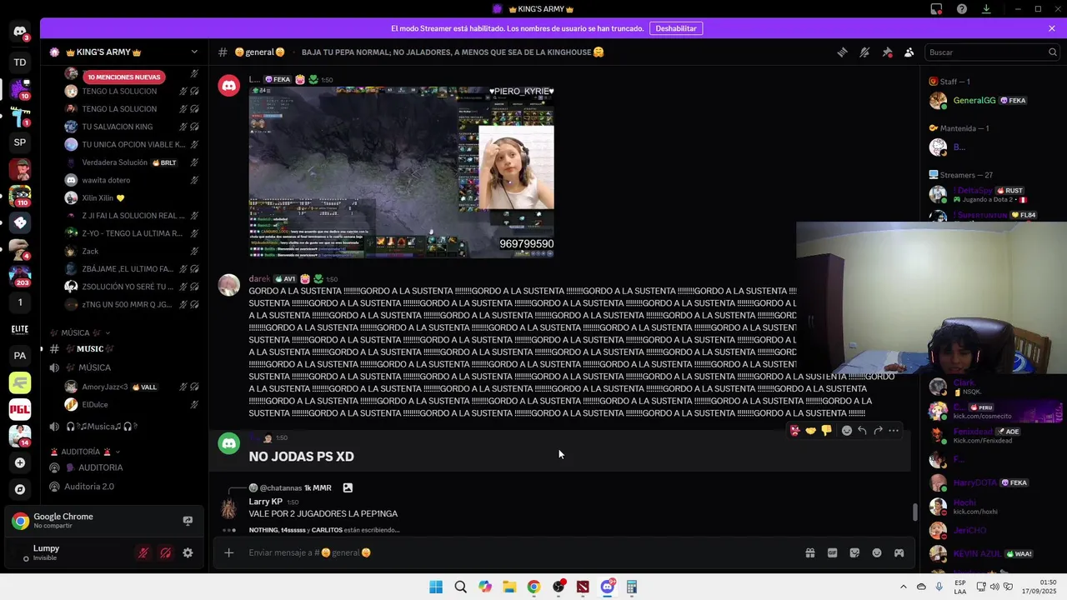Open Lumpy user profile panel

pyautogui.click(x=68, y=552)
